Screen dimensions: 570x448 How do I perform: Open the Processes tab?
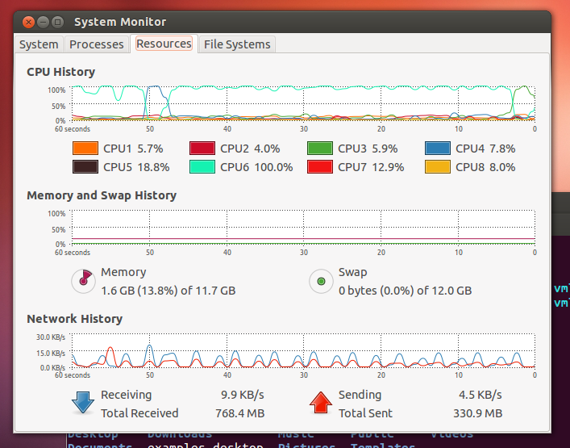click(x=97, y=44)
